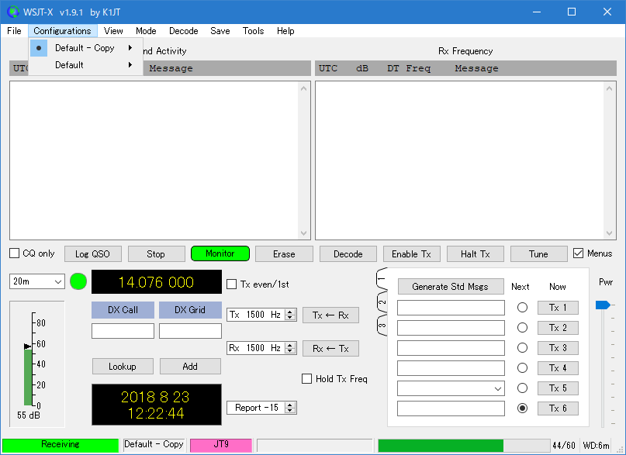
Task: Toggle the CQ only checkbox
Action: point(15,253)
